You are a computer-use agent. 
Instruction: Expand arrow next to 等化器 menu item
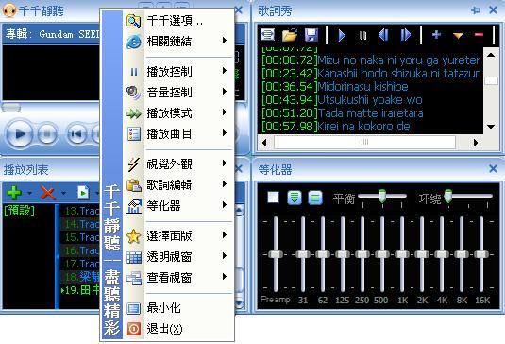225,205
